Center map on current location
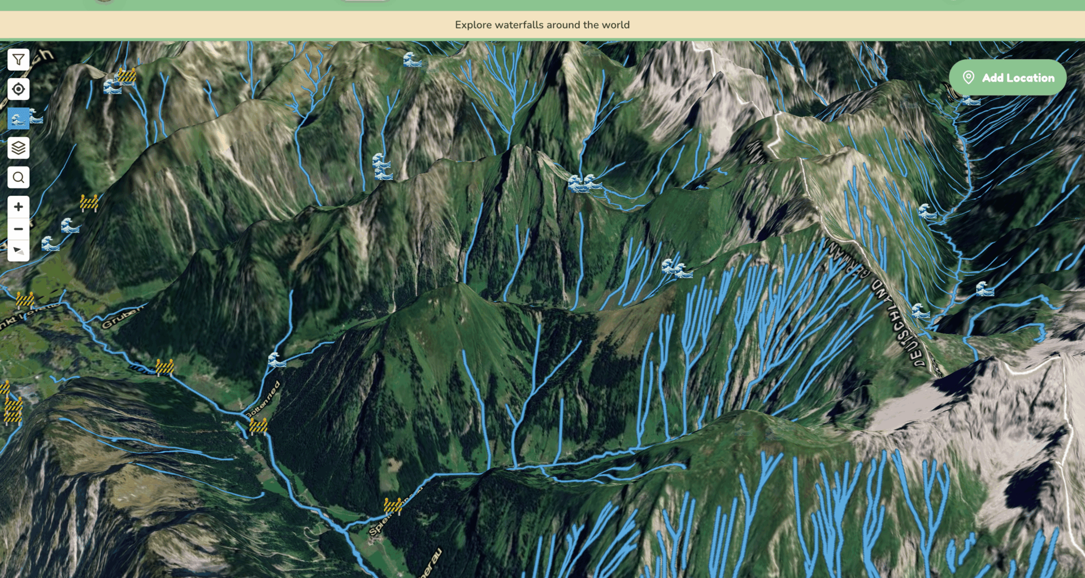The width and height of the screenshot is (1085, 578). tap(18, 89)
